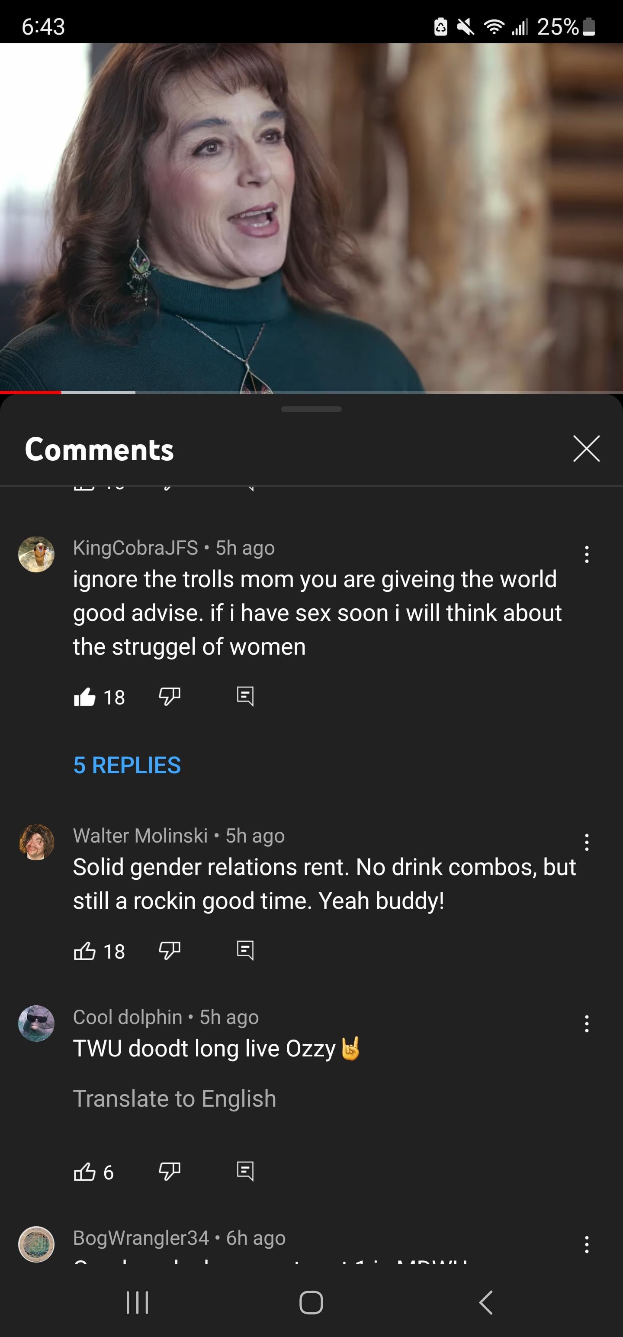
Task: Like KingCobraJFS's comment
Action: (84, 697)
